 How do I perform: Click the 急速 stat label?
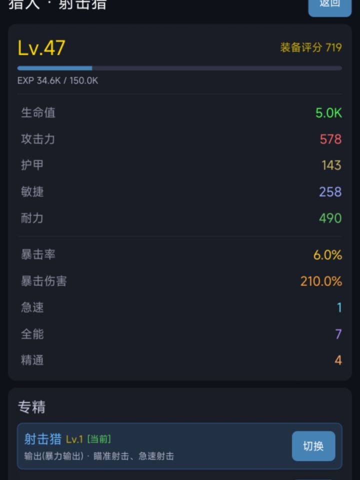click(32, 307)
